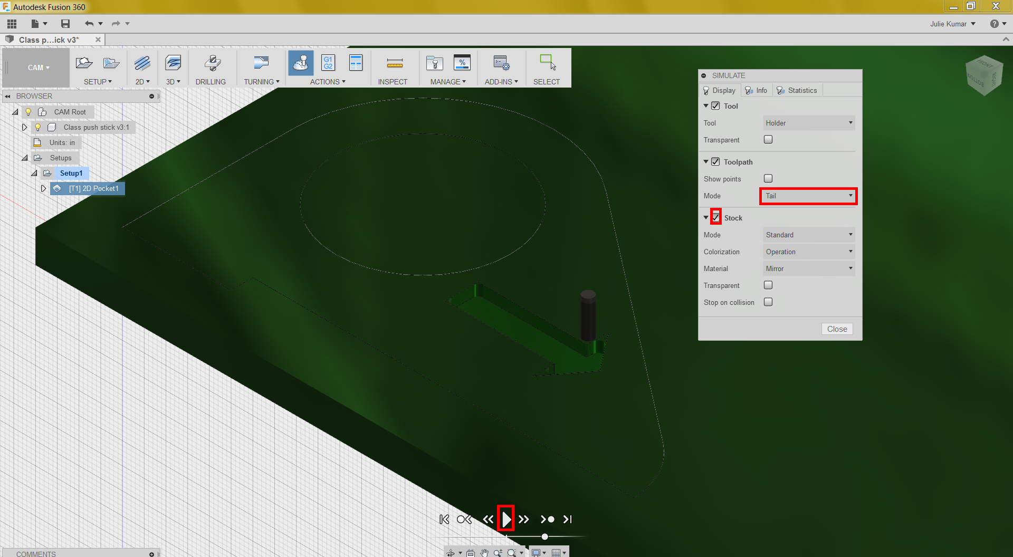Click the 3D toolpath icon
Screen dimensions: 1013x557
click(173, 63)
